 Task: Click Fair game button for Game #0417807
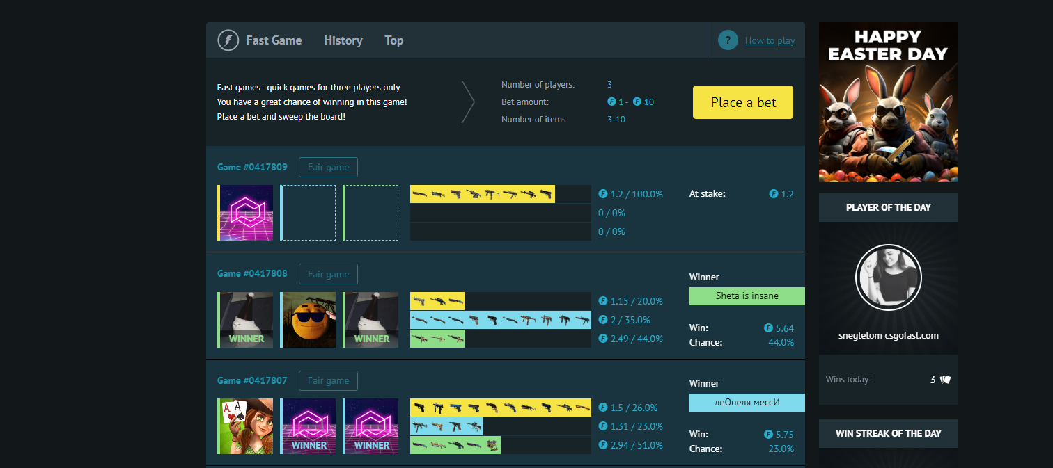click(328, 380)
